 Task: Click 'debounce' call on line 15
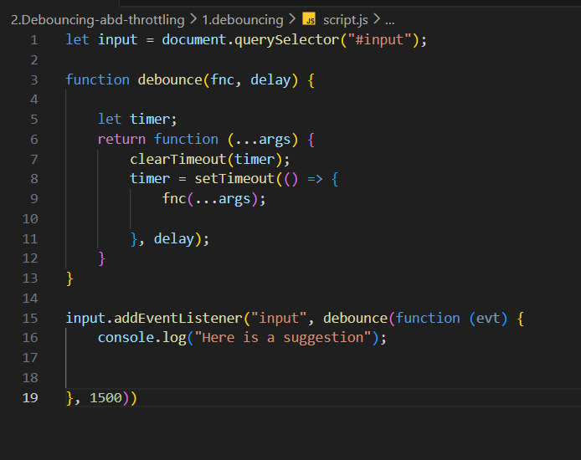[x=355, y=318]
